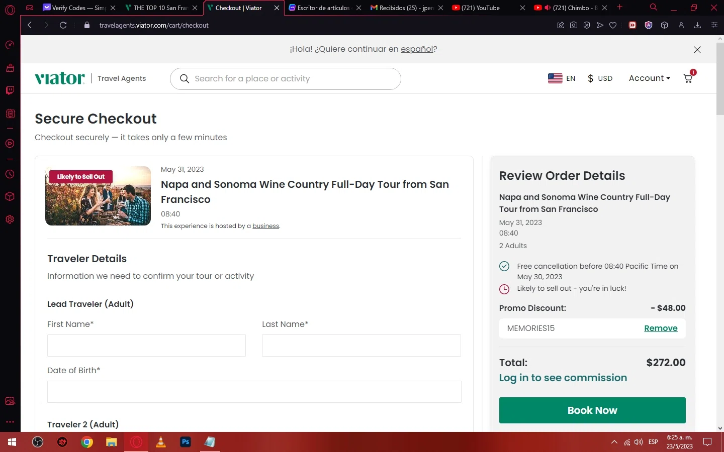
Task: Remove the MEMORIES15 promo code
Action: tap(661, 328)
